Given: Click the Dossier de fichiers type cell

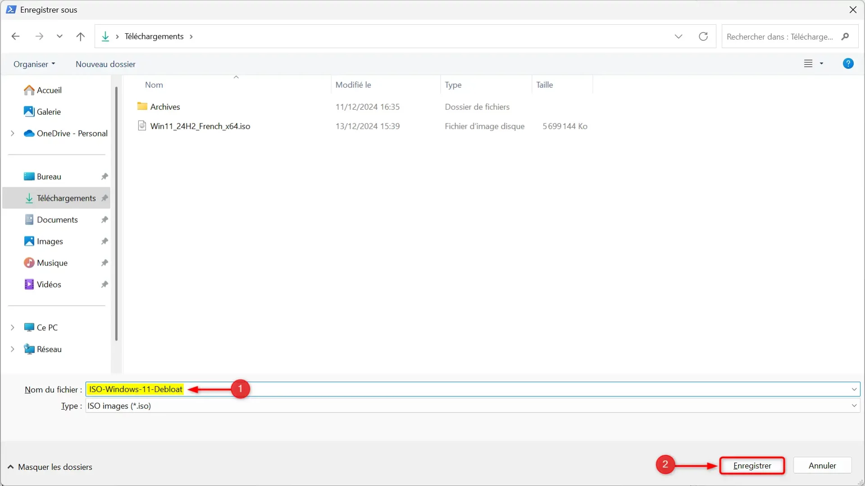Looking at the screenshot, I should click(x=477, y=107).
